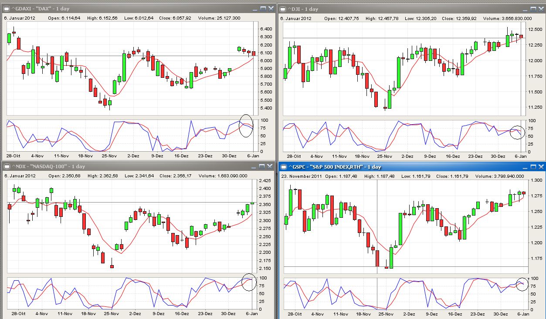Minimize the DAX chart window
546x319 pixels.
[255, 8]
